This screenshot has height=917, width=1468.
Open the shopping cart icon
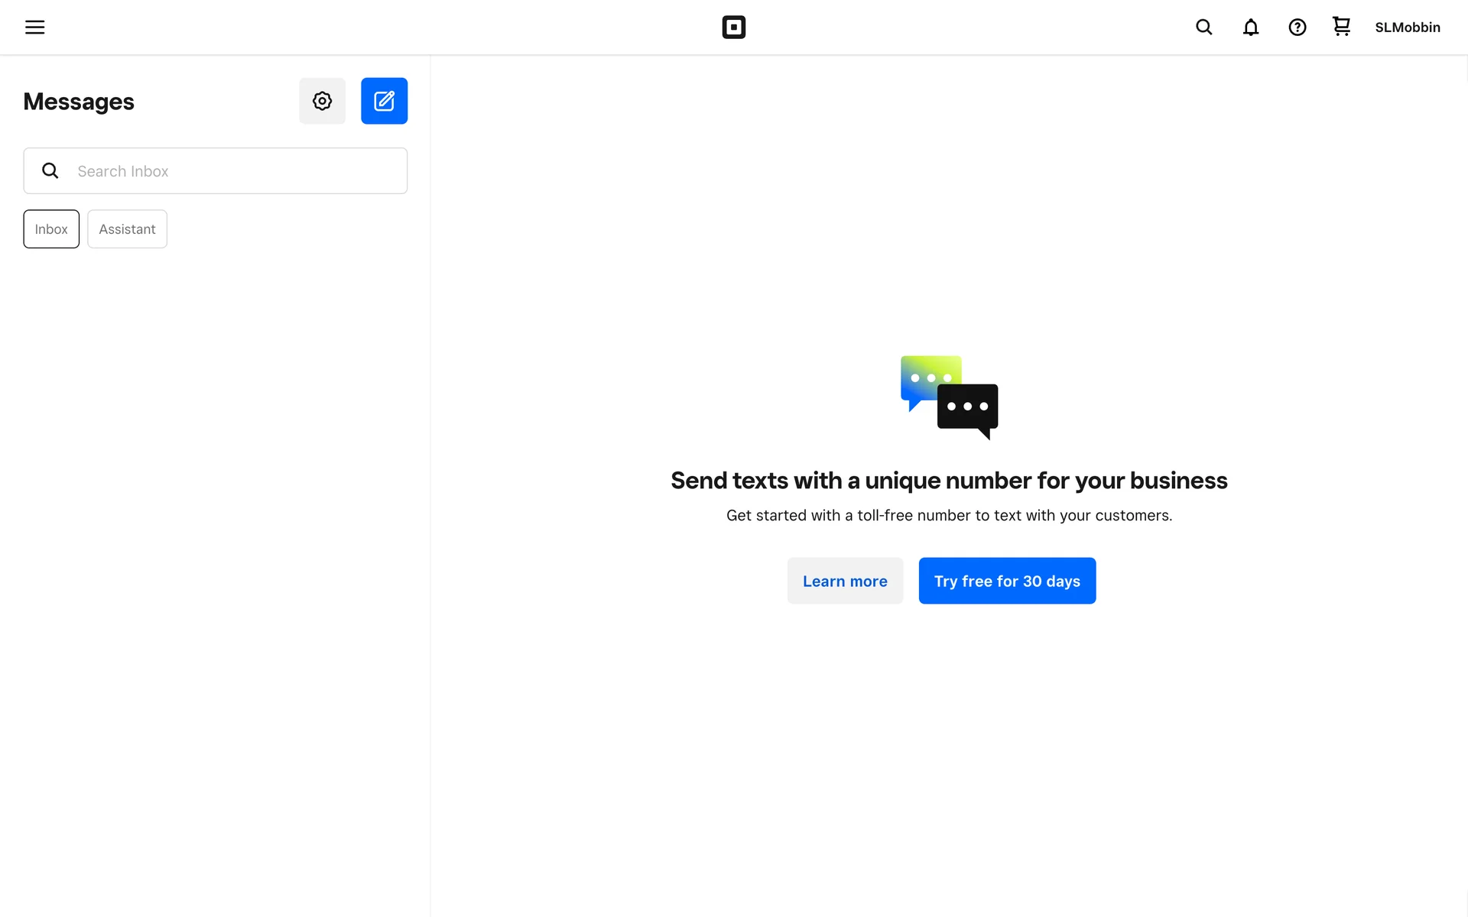pyautogui.click(x=1341, y=27)
